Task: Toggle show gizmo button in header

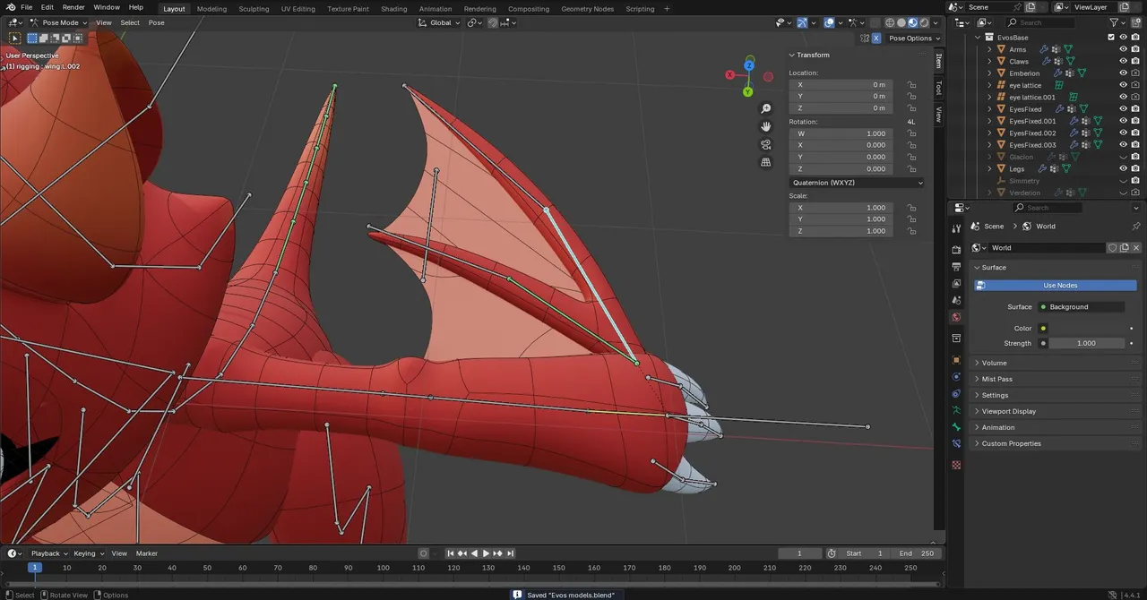Action: point(801,22)
